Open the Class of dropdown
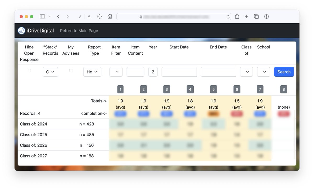Viewport: 314px width, 190px height. point(246,72)
